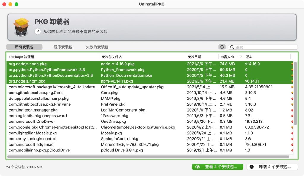Select com.agilebits.pkg.onepassword row

[150, 116]
